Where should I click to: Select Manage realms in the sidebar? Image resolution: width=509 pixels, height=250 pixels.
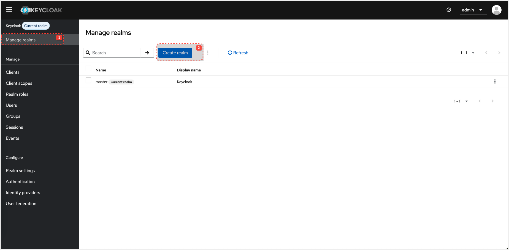[x=21, y=40]
